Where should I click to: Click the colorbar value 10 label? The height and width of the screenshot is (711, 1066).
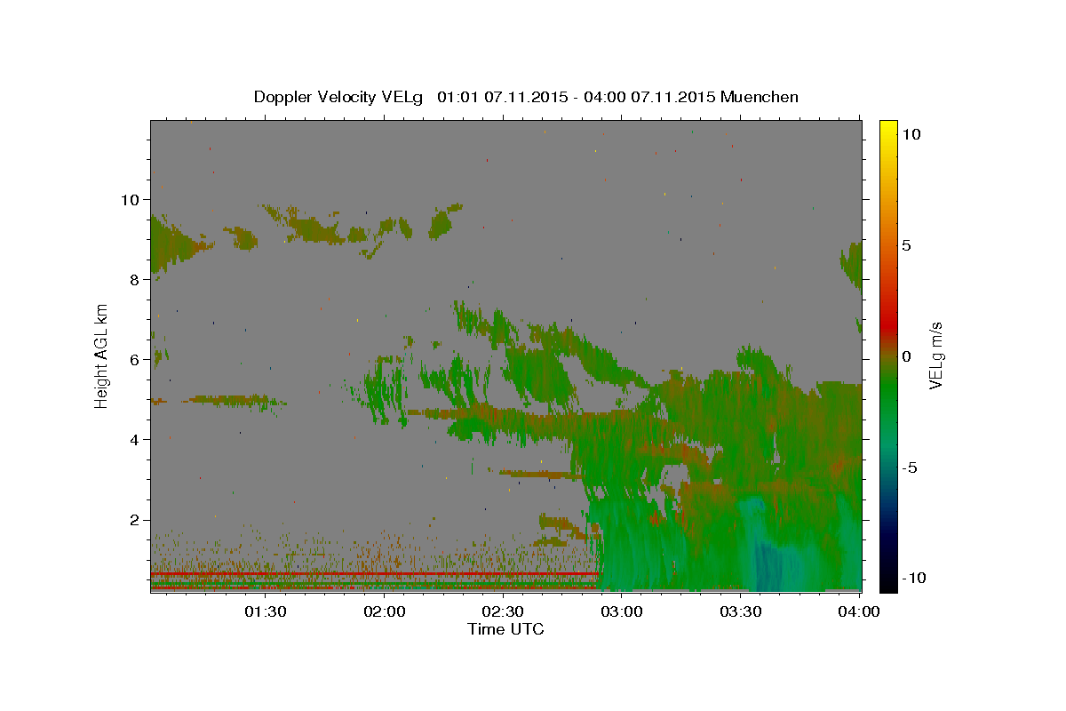(911, 134)
